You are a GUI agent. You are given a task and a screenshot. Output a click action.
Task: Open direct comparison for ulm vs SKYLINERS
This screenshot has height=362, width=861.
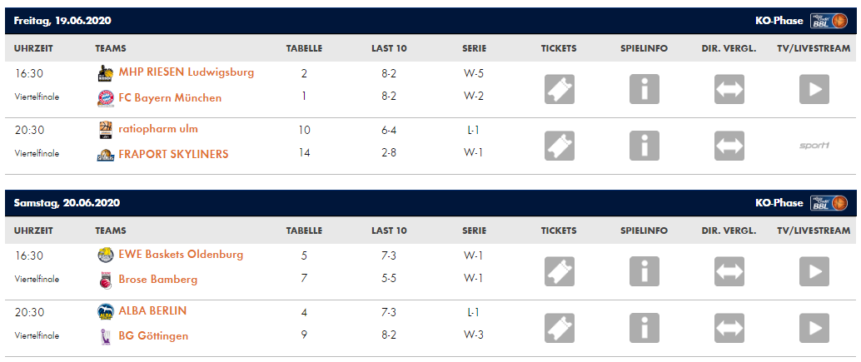coord(729,146)
